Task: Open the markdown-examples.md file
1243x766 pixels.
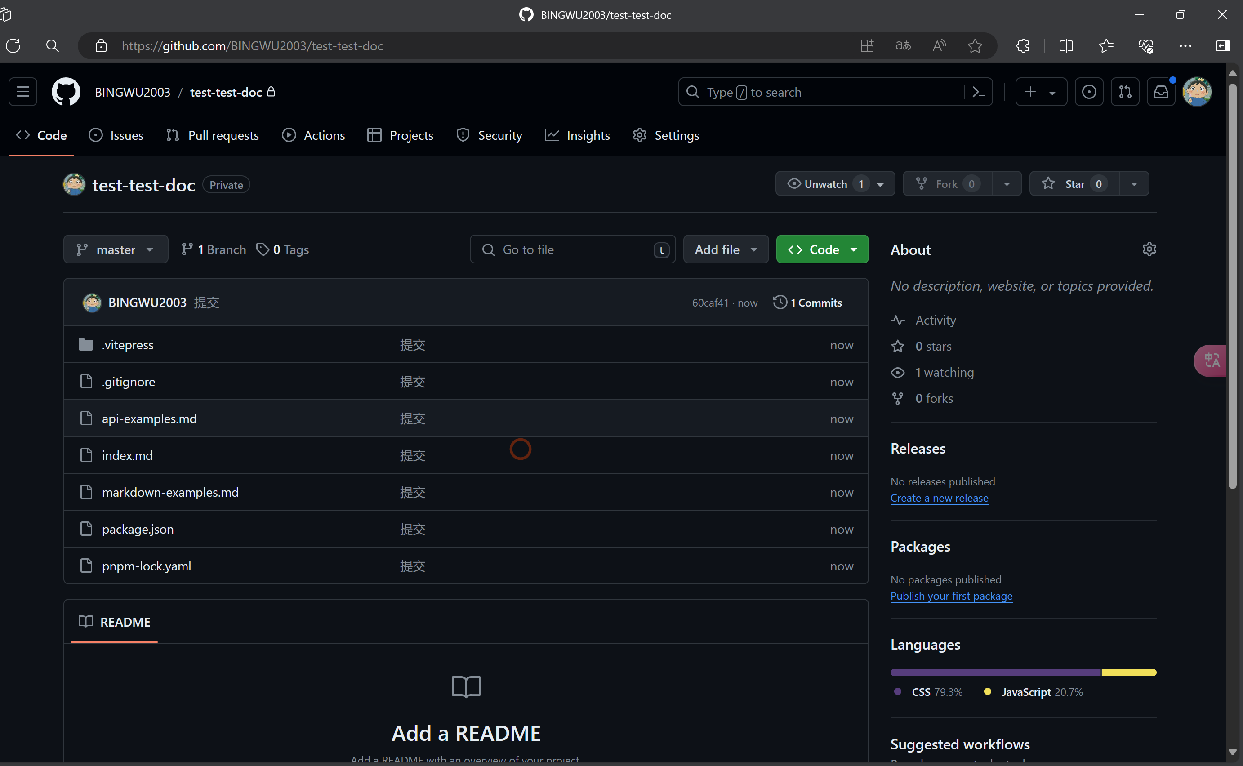Action: click(x=170, y=492)
